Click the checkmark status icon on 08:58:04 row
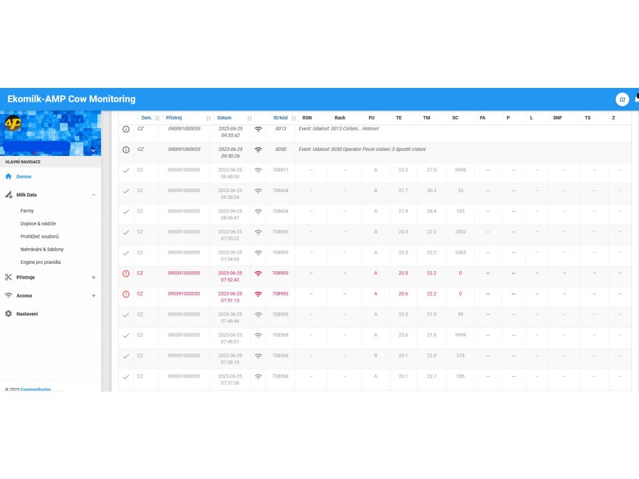The width and height of the screenshot is (639, 479). pos(126,191)
